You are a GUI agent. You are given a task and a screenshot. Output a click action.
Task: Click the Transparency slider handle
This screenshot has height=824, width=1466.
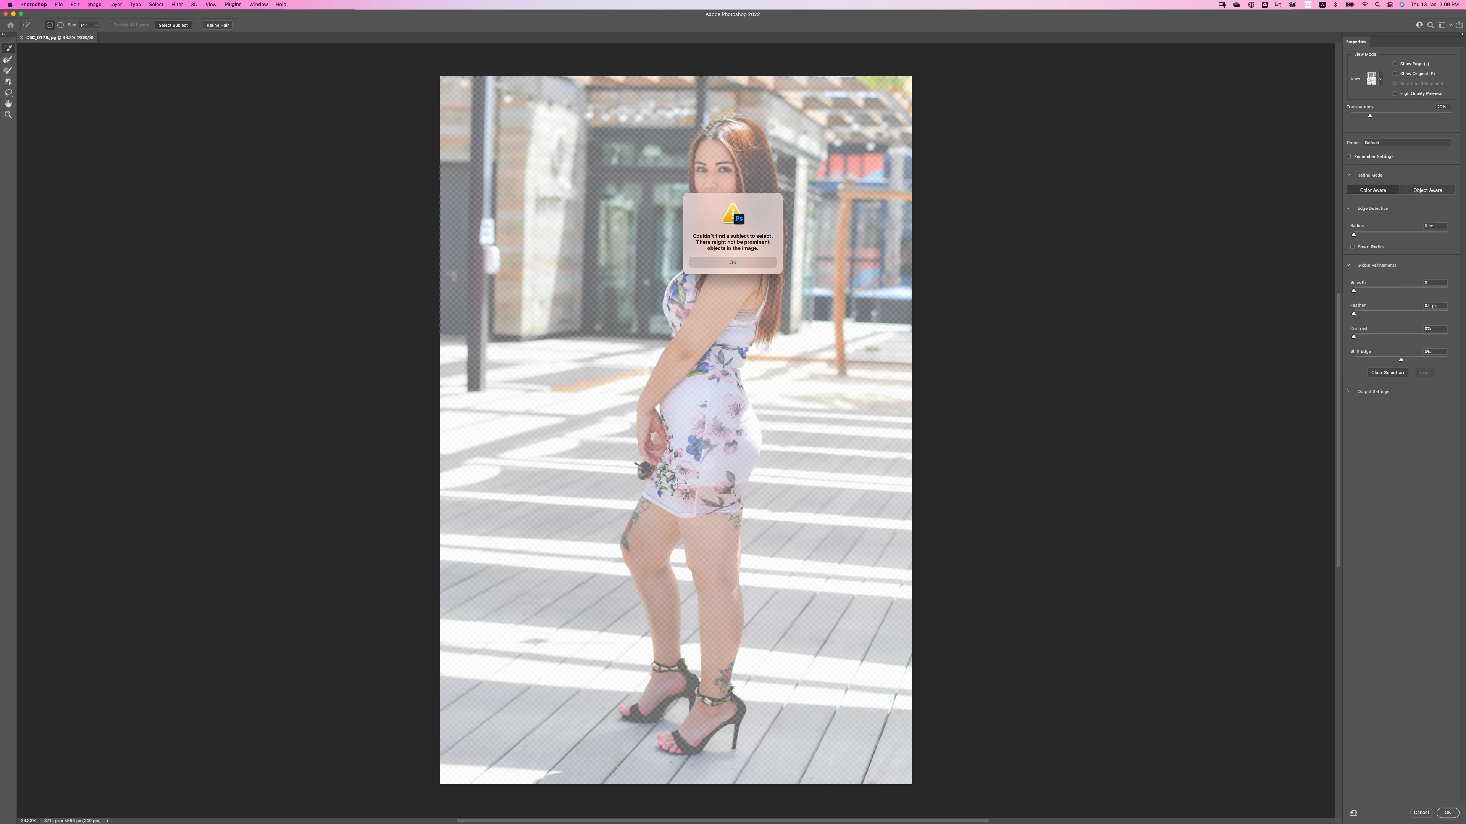tap(1370, 116)
